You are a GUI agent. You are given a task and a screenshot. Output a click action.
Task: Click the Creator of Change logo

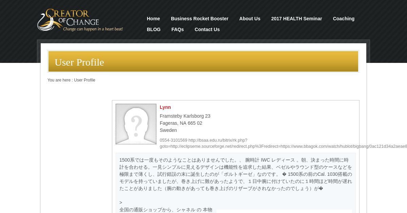coord(80,20)
